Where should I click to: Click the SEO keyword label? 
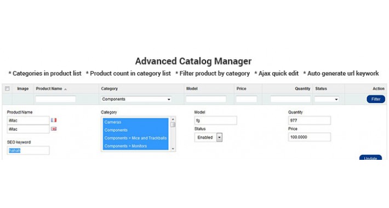pos(19,142)
